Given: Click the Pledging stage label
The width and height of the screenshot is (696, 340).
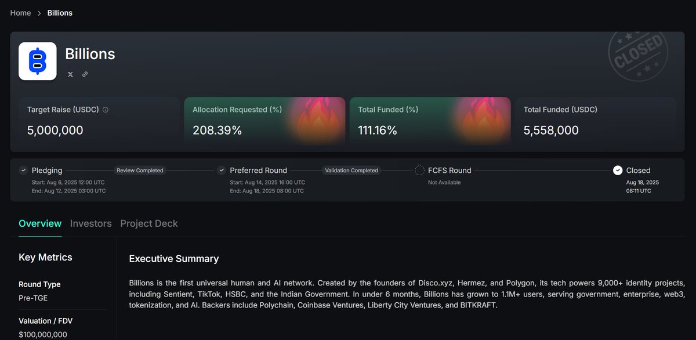Looking at the screenshot, I should 47,170.
